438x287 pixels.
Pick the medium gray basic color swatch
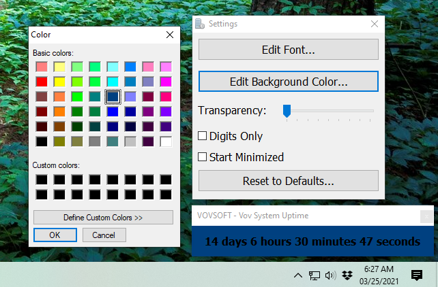(95, 141)
